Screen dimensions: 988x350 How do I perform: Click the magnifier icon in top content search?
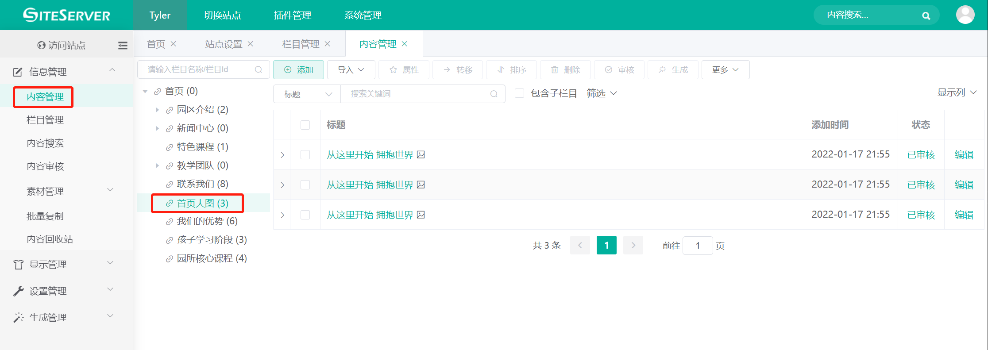[x=926, y=16]
